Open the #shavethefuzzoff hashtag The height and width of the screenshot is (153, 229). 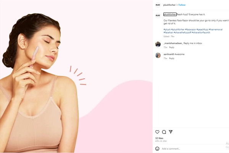point(184,33)
